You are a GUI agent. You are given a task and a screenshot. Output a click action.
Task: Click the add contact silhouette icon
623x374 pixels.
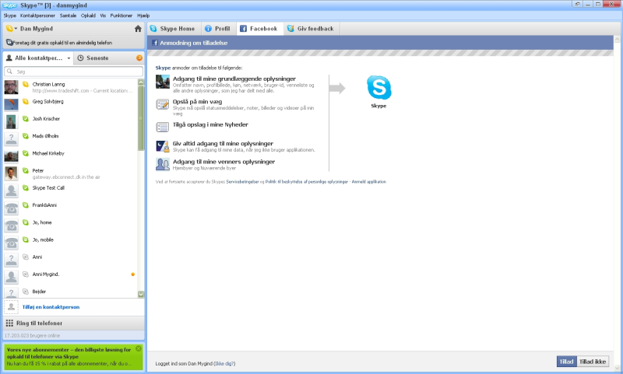click(x=11, y=307)
